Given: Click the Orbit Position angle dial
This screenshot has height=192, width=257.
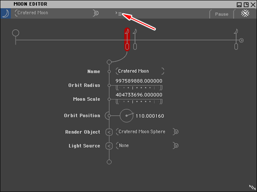Looking at the screenshot, I should click(x=126, y=116).
